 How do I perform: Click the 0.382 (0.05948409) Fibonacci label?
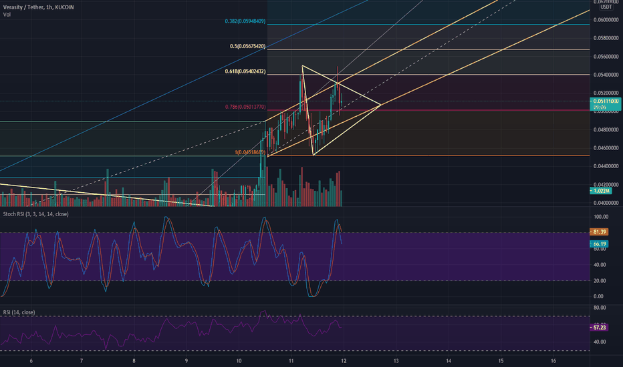tap(245, 21)
